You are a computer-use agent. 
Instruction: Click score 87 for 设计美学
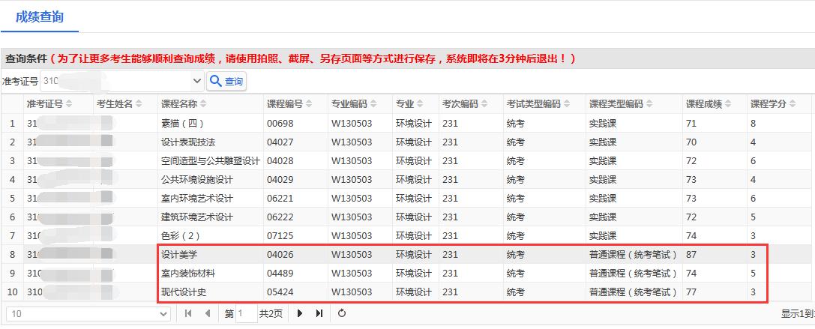click(691, 255)
